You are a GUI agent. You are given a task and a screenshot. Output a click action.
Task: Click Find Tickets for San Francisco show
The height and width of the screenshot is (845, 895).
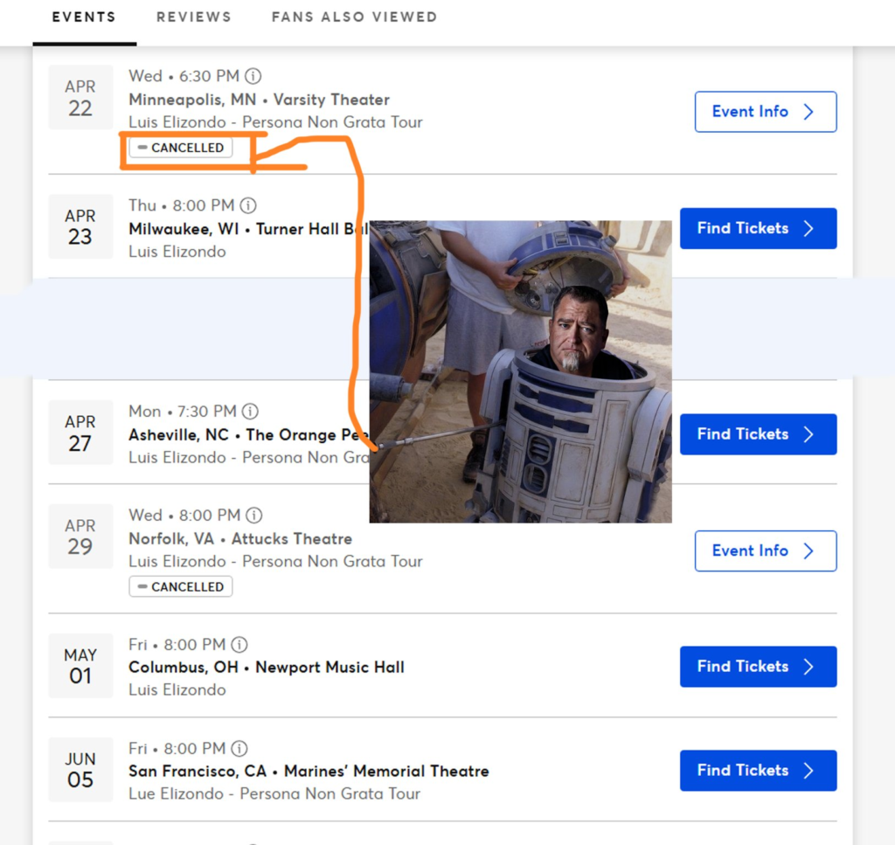757,771
